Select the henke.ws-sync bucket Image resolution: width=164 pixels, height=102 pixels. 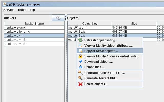(34, 28)
